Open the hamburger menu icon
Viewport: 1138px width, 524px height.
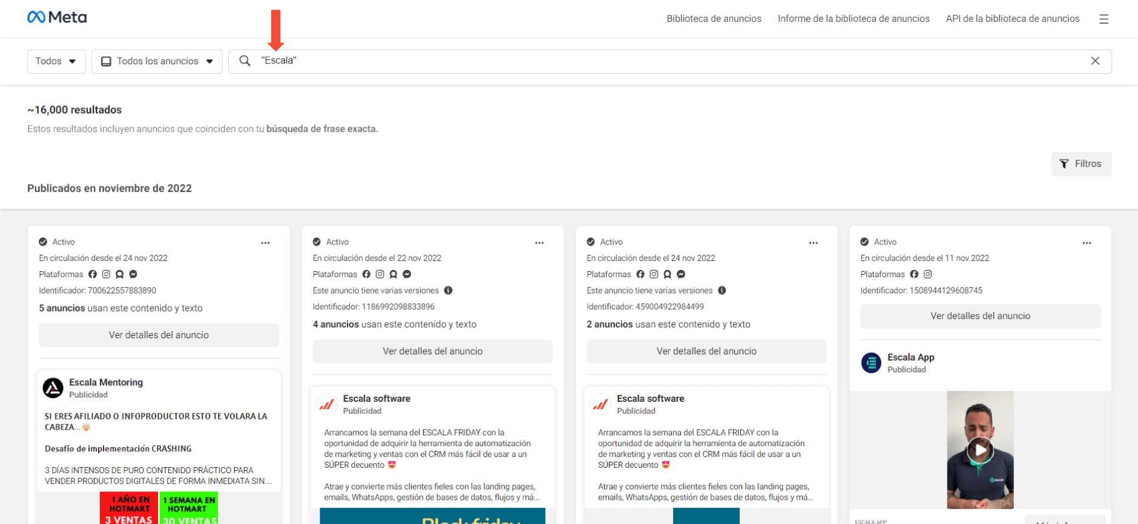[x=1103, y=19]
